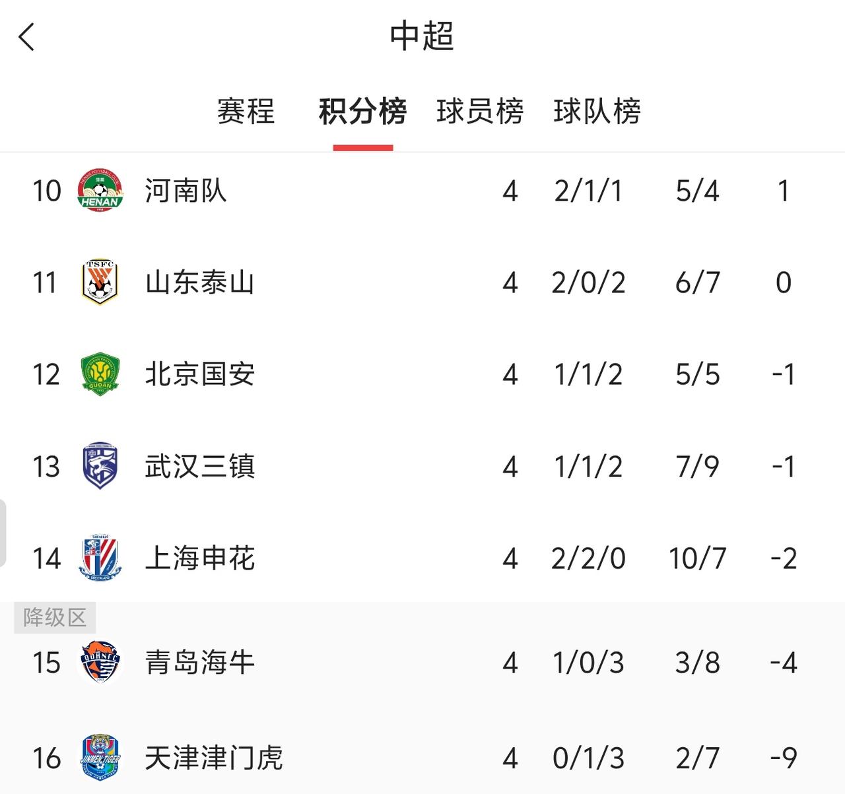Switch to the 赛程 tab
This screenshot has width=845, height=794.
click(x=245, y=112)
